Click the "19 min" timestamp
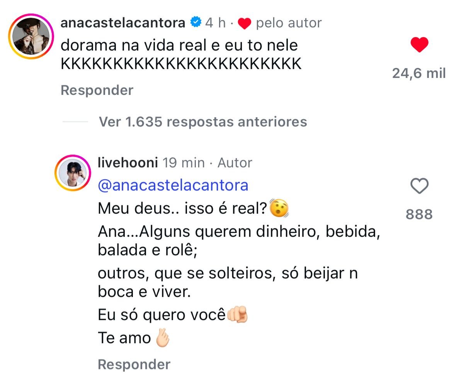Image resolution: width=452 pixels, height=379 pixels. [183, 163]
